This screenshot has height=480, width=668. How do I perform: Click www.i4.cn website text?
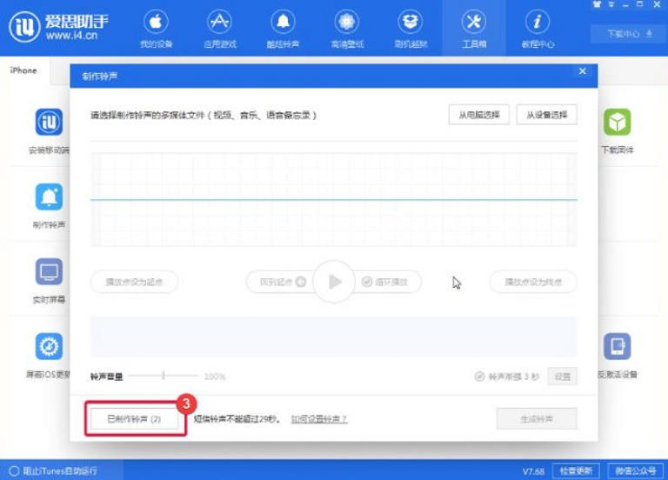click(72, 36)
